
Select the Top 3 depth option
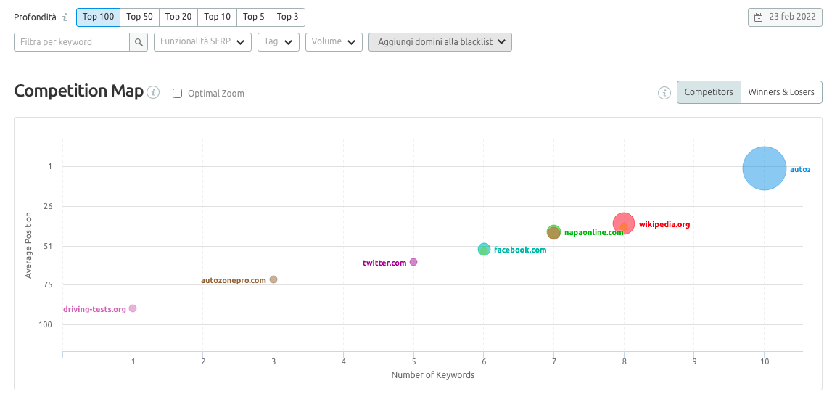point(288,17)
